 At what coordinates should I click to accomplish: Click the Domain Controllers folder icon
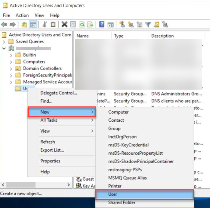click(x=18, y=68)
